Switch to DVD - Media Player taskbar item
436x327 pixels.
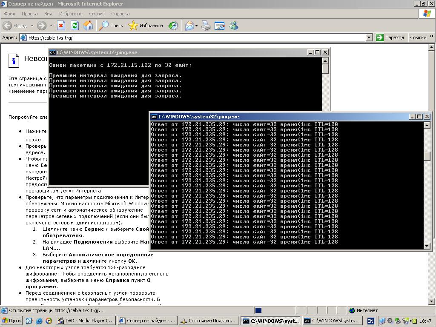pyautogui.click(x=86, y=321)
